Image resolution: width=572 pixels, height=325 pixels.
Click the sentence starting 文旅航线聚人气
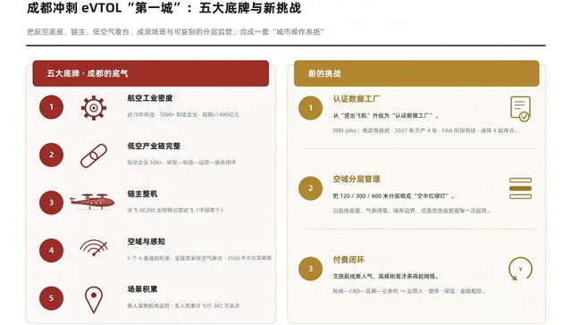385,277
